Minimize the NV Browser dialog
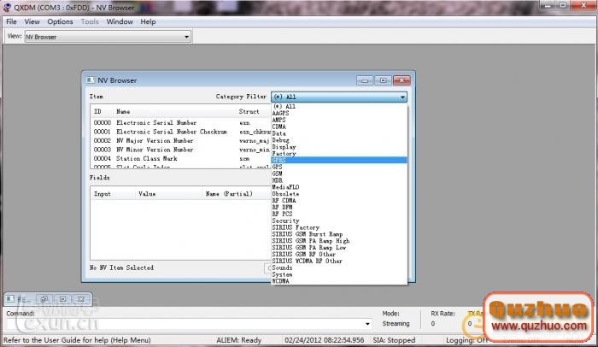 point(366,80)
